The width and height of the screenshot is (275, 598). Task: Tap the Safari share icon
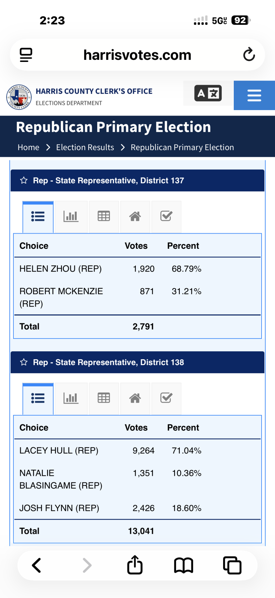(135, 565)
